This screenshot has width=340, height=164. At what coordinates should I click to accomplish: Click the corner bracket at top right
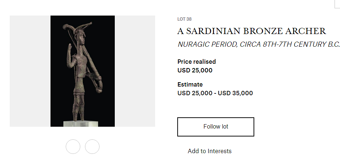pos(337,4)
